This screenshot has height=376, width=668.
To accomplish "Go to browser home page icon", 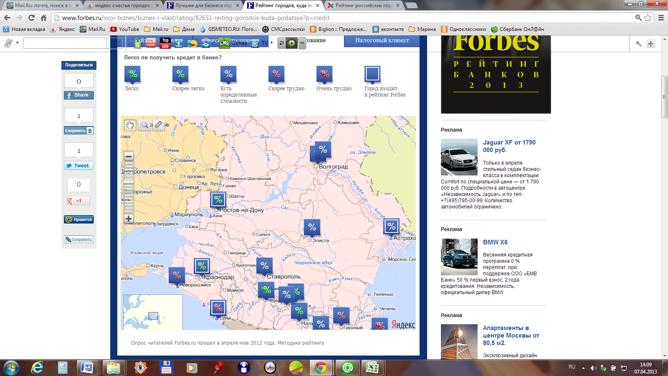I will pyautogui.click(x=43, y=18).
